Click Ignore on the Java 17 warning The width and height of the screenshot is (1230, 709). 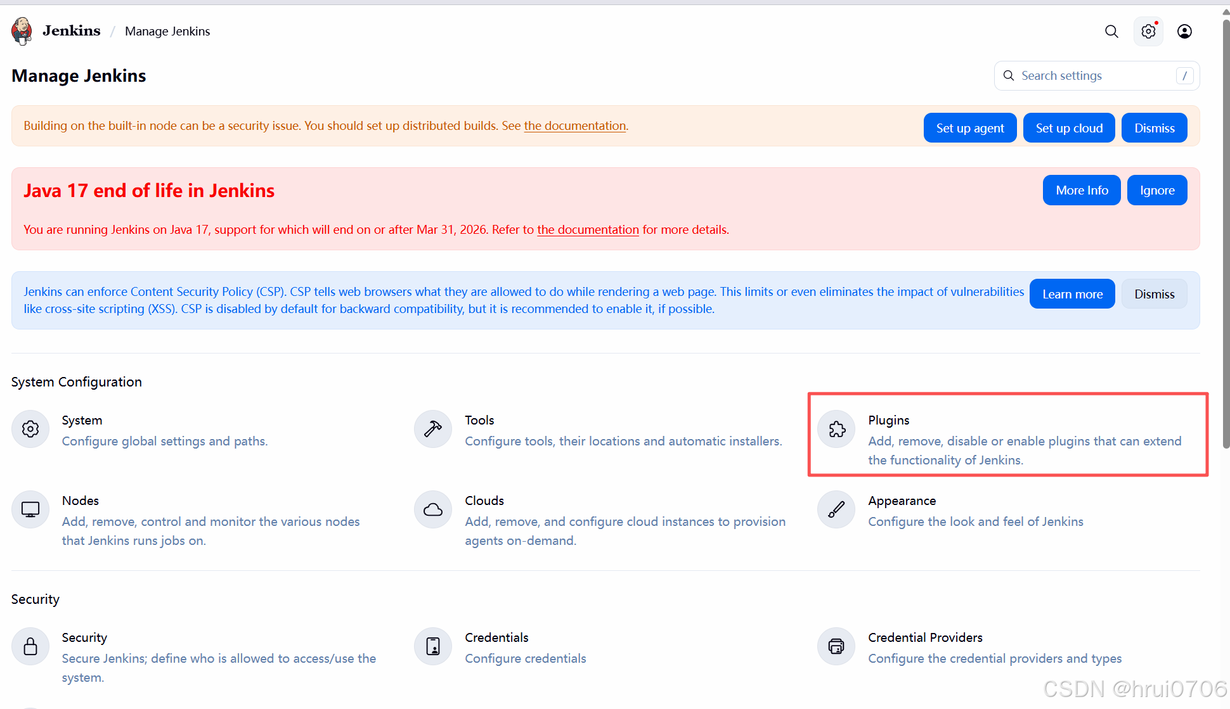point(1157,190)
